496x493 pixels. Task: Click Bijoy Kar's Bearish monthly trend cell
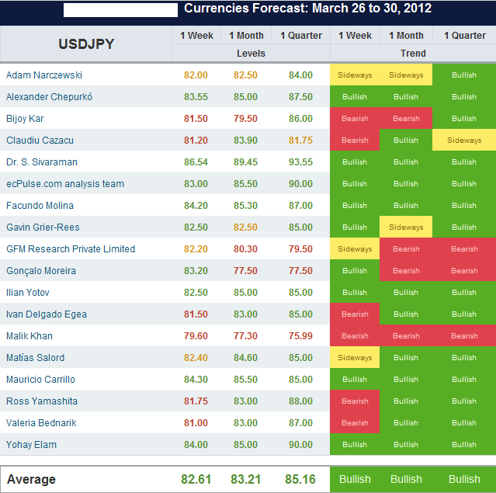click(x=406, y=119)
